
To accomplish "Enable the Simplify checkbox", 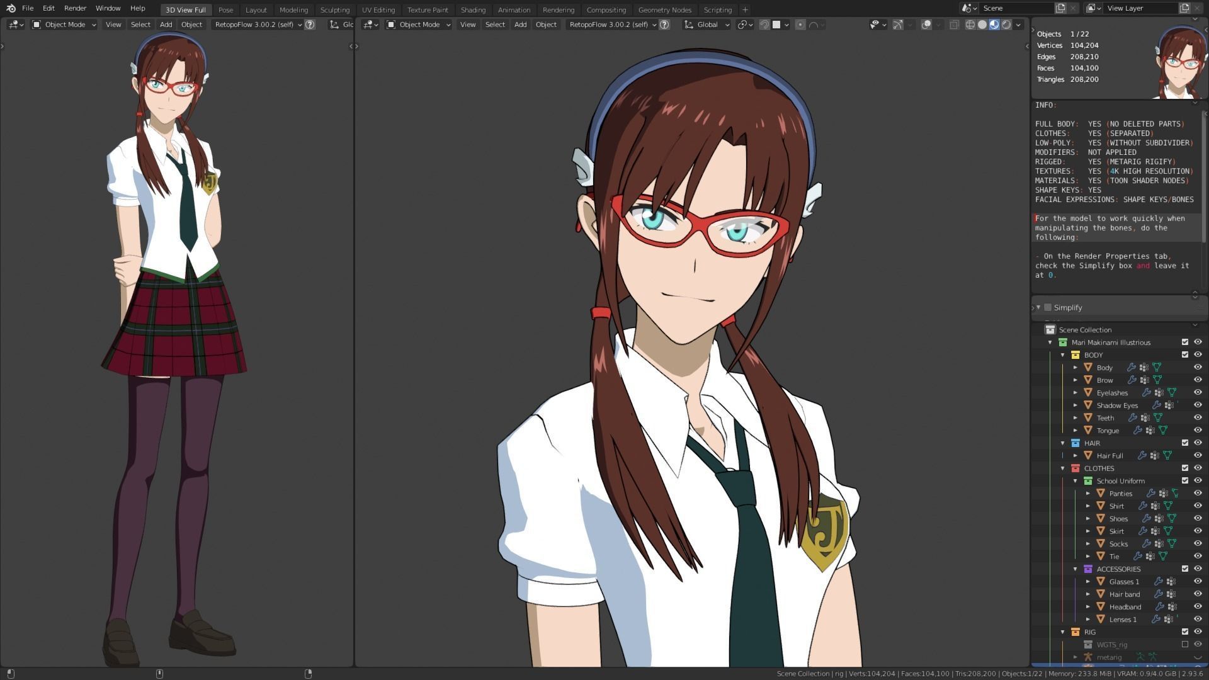I will click(x=1048, y=307).
